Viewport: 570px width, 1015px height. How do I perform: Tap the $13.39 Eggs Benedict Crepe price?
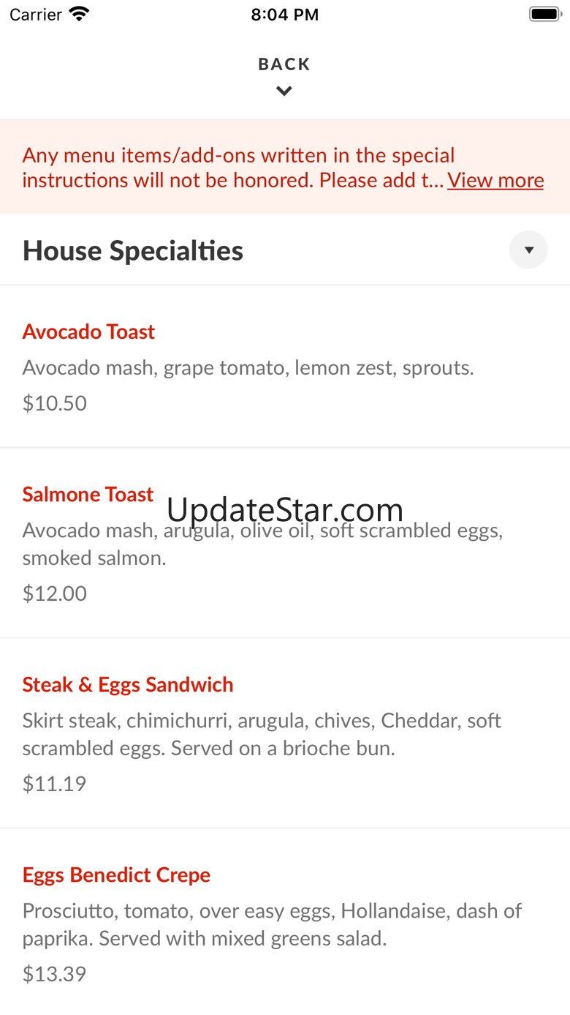pyautogui.click(x=55, y=974)
